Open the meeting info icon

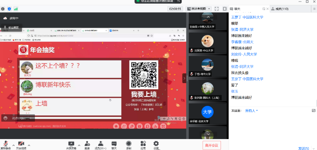(x=3, y=9)
